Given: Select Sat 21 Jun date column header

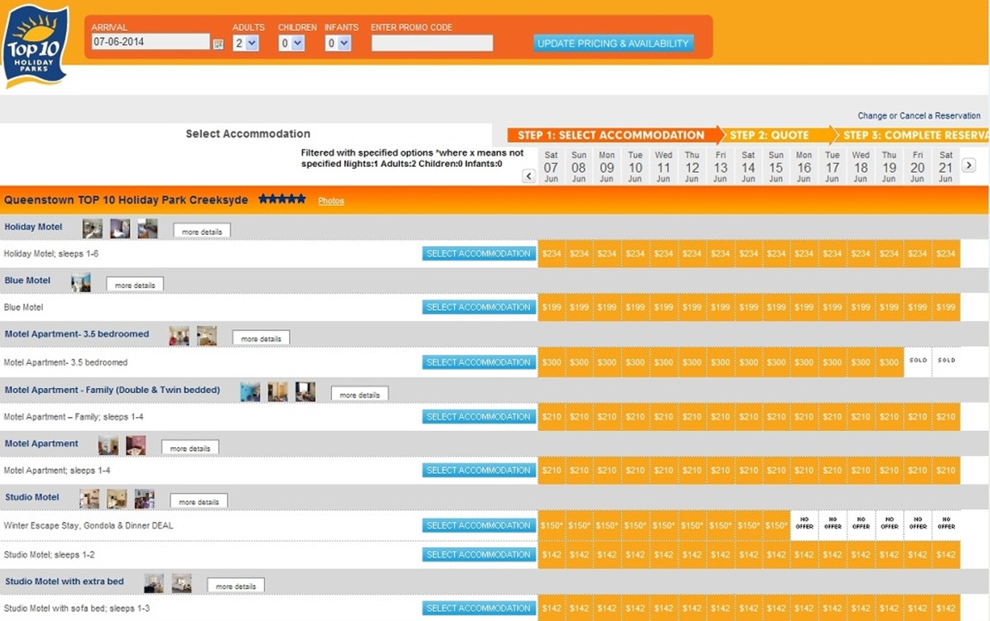Looking at the screenshot, I should pyautogui.click(x=945, y=167).
